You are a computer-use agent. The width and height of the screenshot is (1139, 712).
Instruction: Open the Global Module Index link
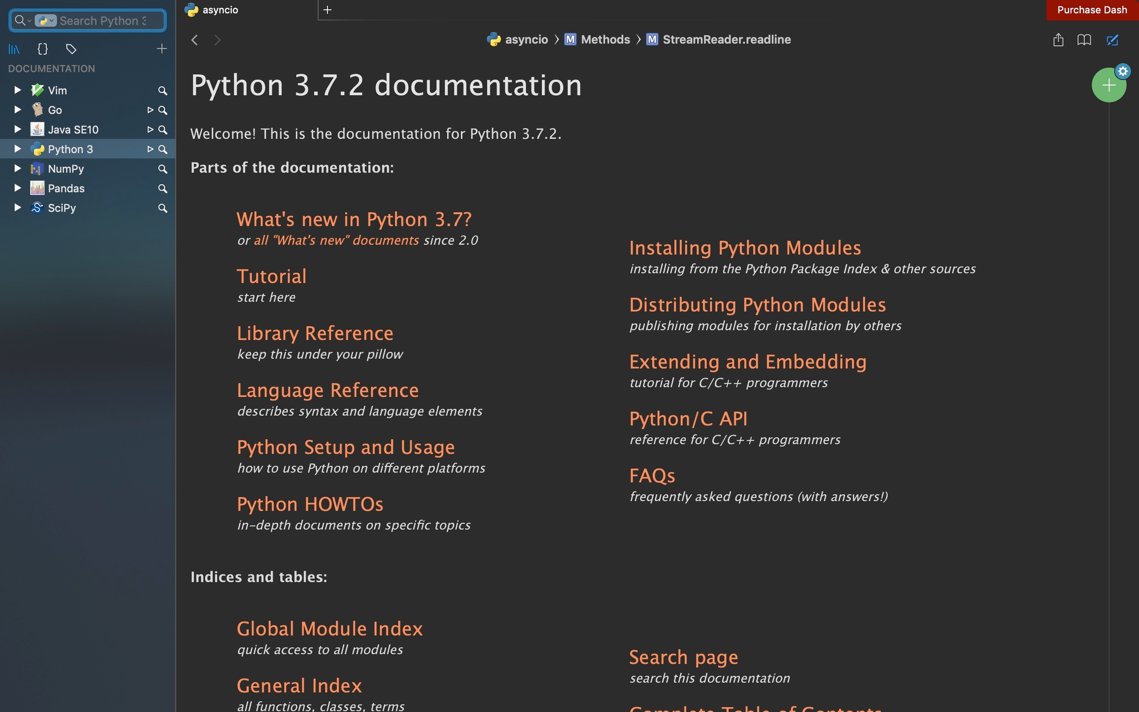[x=329, y=628]
